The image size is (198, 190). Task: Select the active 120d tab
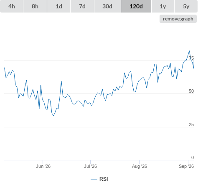(136, 6)
